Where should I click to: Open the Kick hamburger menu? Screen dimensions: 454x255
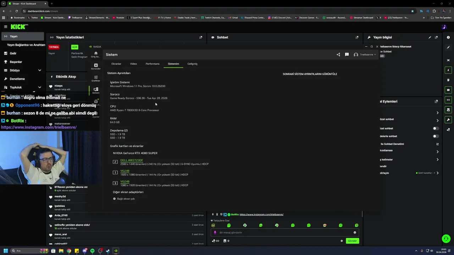(5, 27)
